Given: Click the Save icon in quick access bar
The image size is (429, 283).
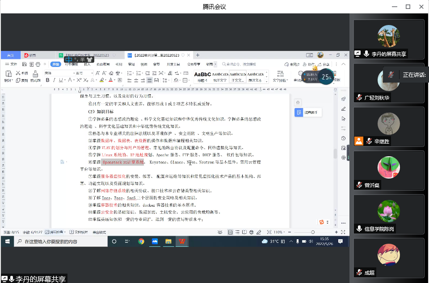Looking at the screenshot, I should (24, 64).
